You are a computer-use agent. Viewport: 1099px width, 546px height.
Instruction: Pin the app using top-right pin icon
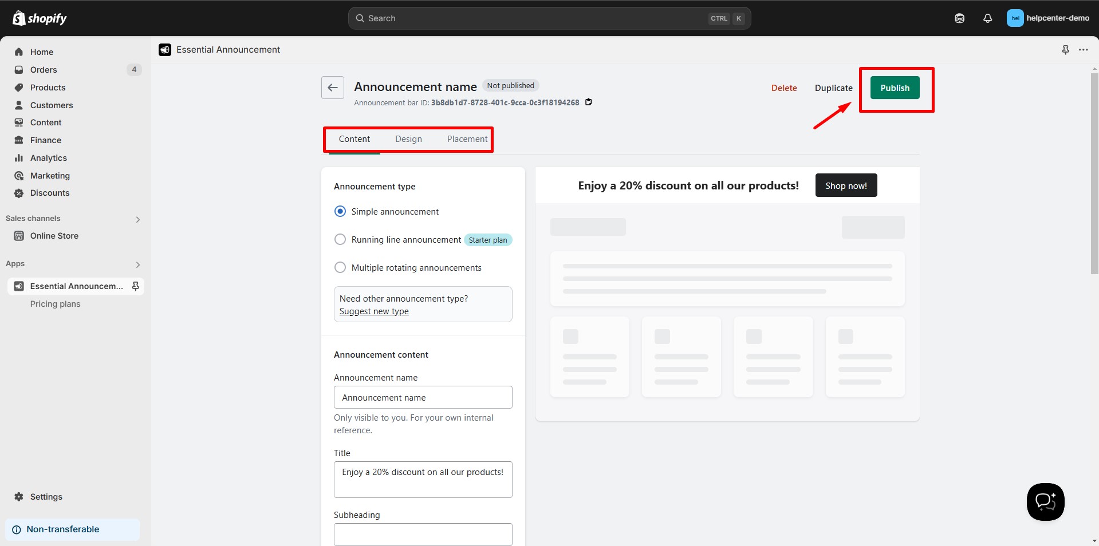pos(1065,50)
